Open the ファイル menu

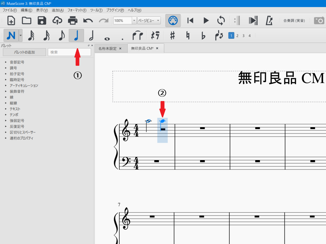pos(10,10)
